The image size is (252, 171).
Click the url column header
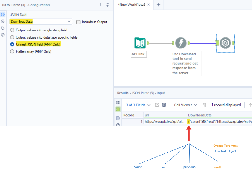pyautogui.click(x=165, y=115)
